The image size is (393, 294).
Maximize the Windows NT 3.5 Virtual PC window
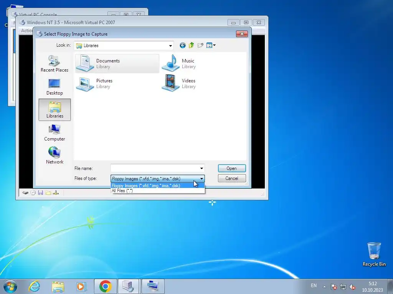point(246,23)
